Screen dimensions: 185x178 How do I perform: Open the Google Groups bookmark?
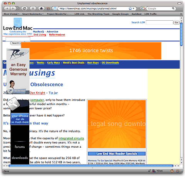click(120, 14)
